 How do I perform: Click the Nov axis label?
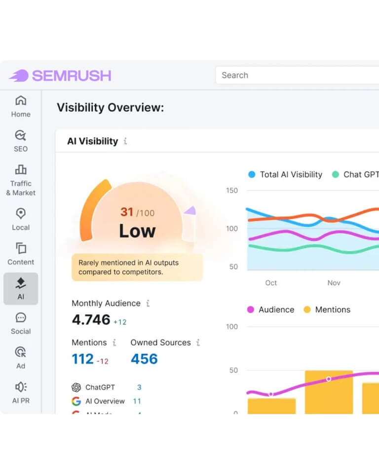(x=334, y=282)
